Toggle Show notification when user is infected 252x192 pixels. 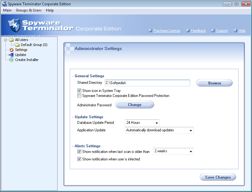pyautogui.click(x=79, y=159)
